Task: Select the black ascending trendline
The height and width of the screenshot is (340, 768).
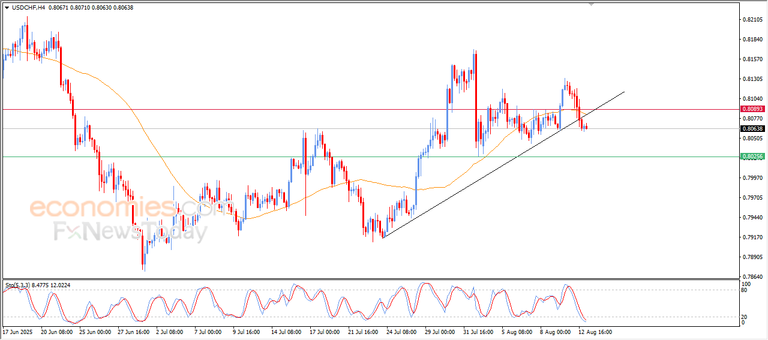Action: pos(504,164)
